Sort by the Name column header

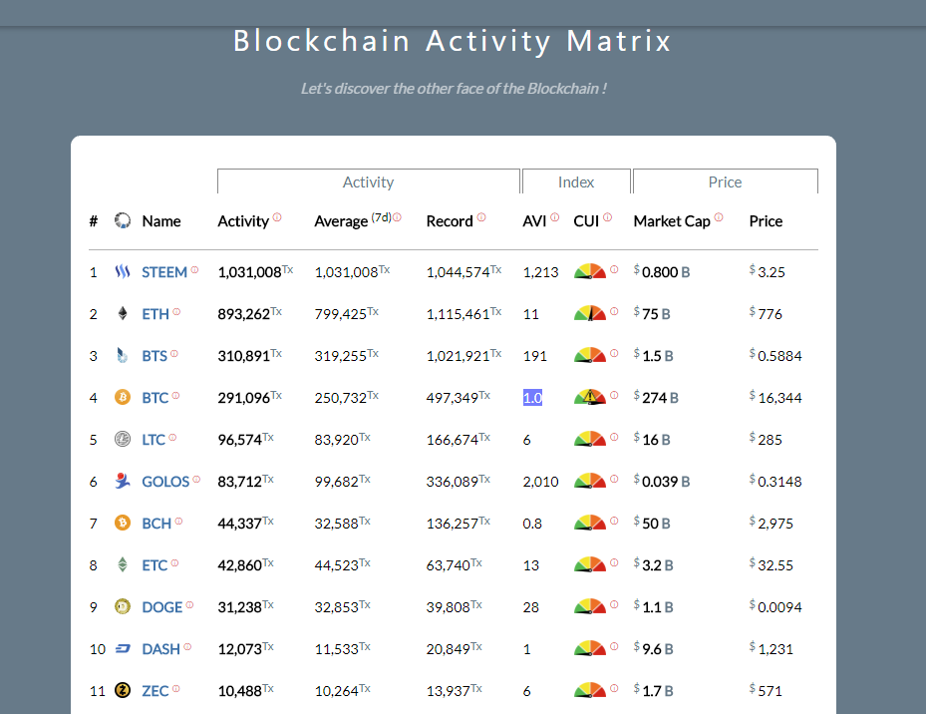tap(161, 221)
